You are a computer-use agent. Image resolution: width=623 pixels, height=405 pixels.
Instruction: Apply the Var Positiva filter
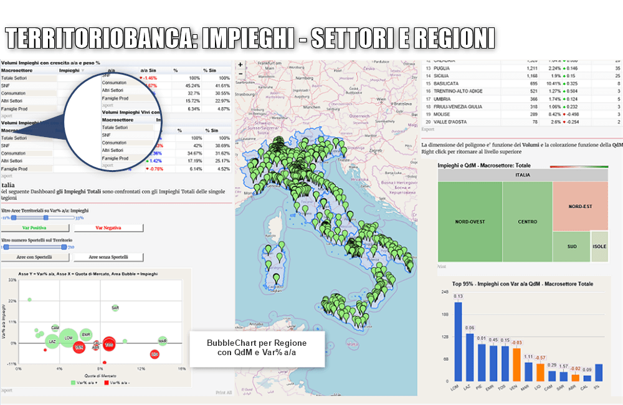point(34,228)
